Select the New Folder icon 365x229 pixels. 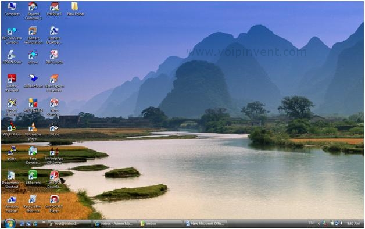pyautogui.click(x=76, y=9)
